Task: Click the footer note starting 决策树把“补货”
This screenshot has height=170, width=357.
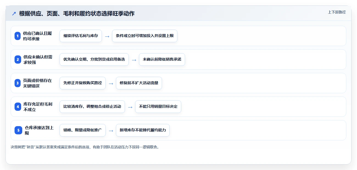Action: point(85,147)
